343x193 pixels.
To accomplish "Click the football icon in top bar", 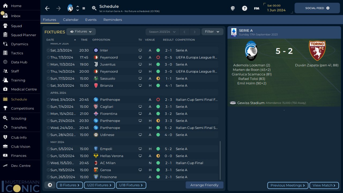I will click(x=233, y=8).
